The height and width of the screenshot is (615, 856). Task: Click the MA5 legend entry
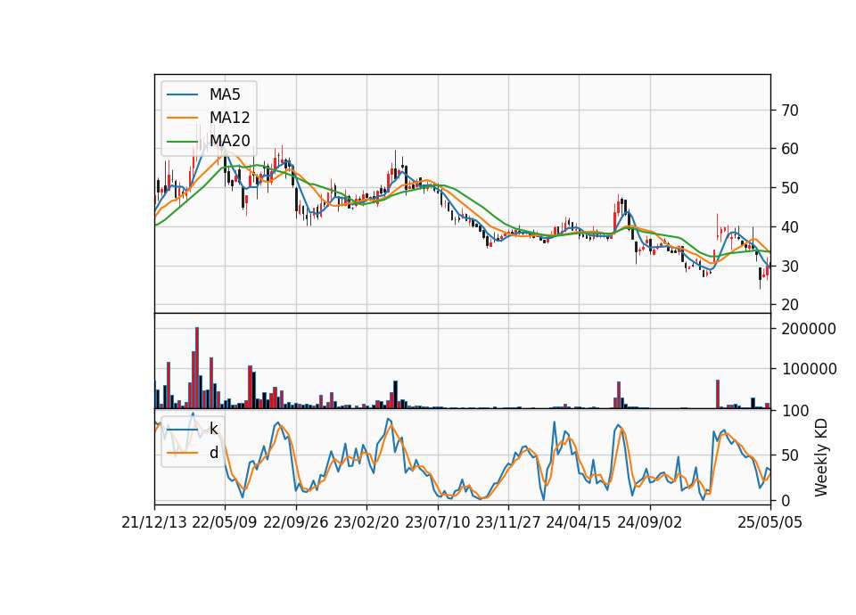click(203, 94)
